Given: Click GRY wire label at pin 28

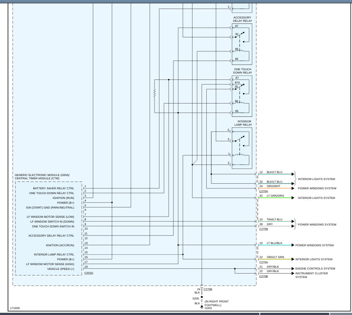Looking at the screenshot, I should (x=270, y=224).
